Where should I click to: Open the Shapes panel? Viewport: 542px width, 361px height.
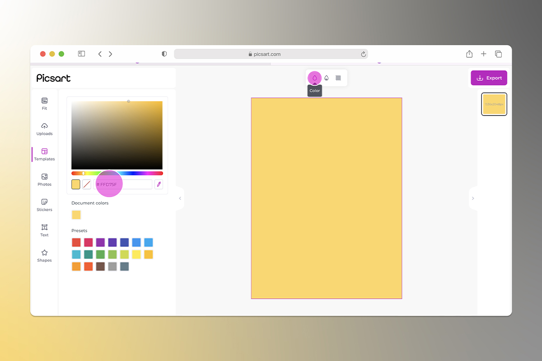(x=44, y=255)
